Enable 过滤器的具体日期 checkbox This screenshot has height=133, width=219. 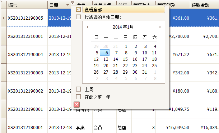pyautogui.click(x=78, y=17)
